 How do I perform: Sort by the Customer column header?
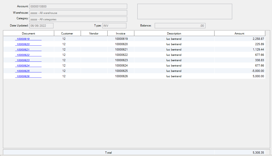(x=67, y=33)
